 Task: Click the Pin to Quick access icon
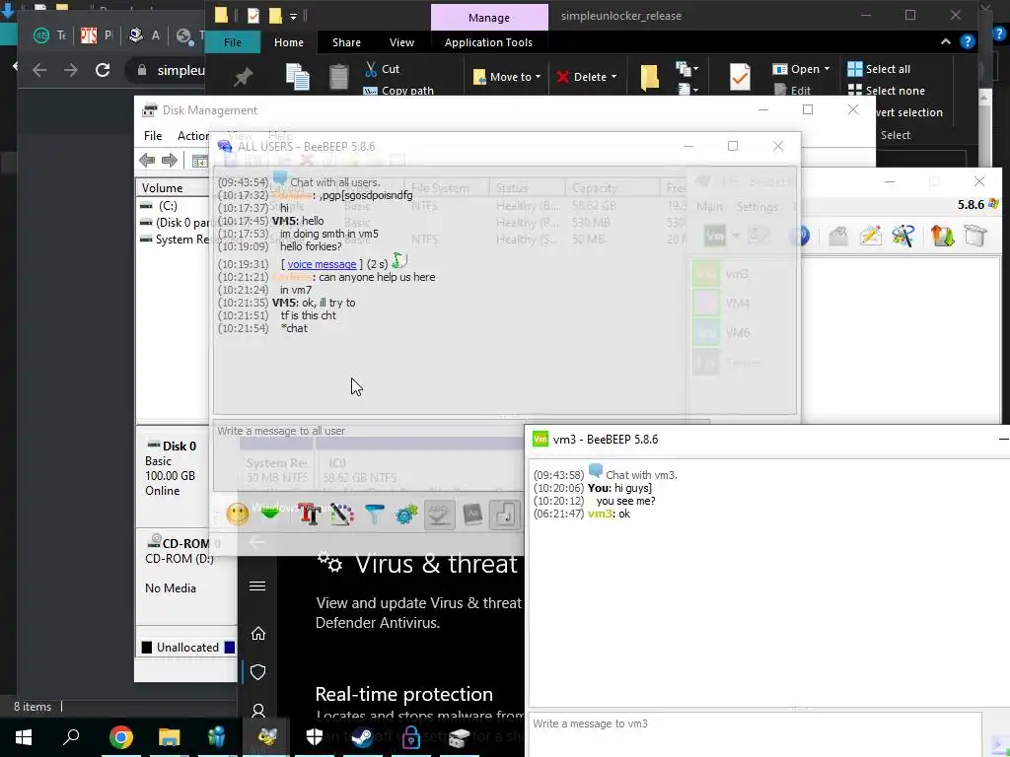tap(243, 77)
